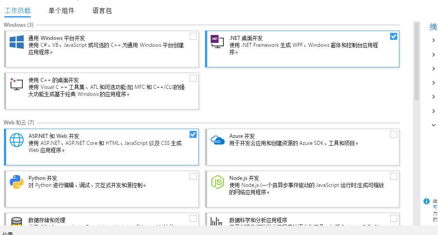Click the Python 开发 card title
The image size is (438, 235).
[43, 178]
